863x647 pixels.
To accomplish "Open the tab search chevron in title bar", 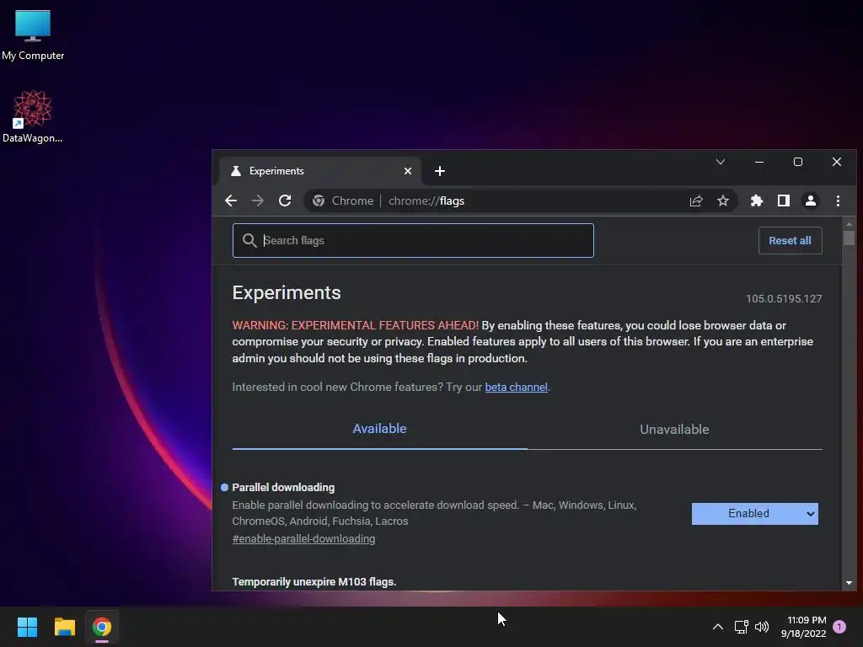I will tap(720, 162).
